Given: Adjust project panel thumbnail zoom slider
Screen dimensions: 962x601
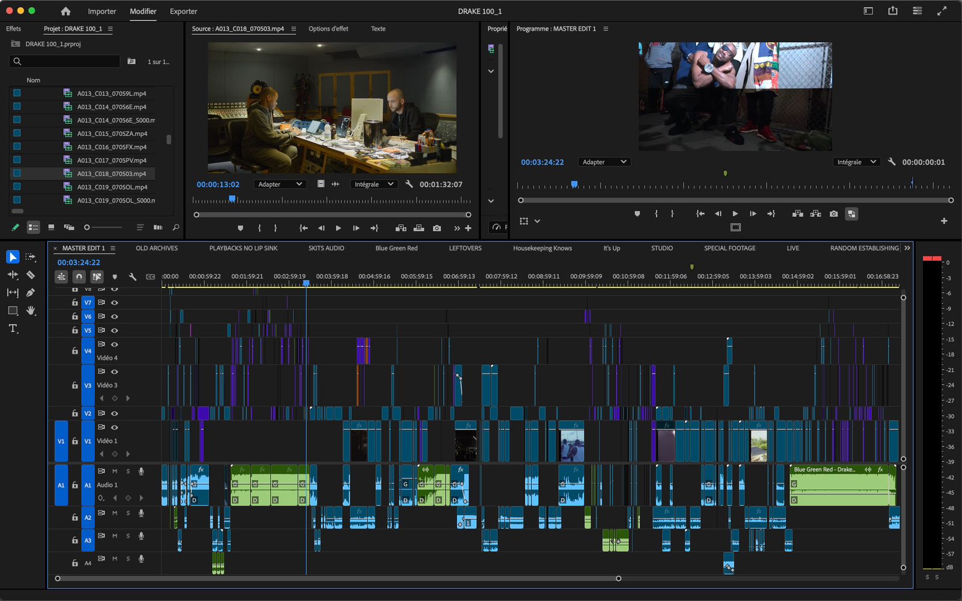Looking at the screenshot, I should pyautogui.click(x=103, y=228).
